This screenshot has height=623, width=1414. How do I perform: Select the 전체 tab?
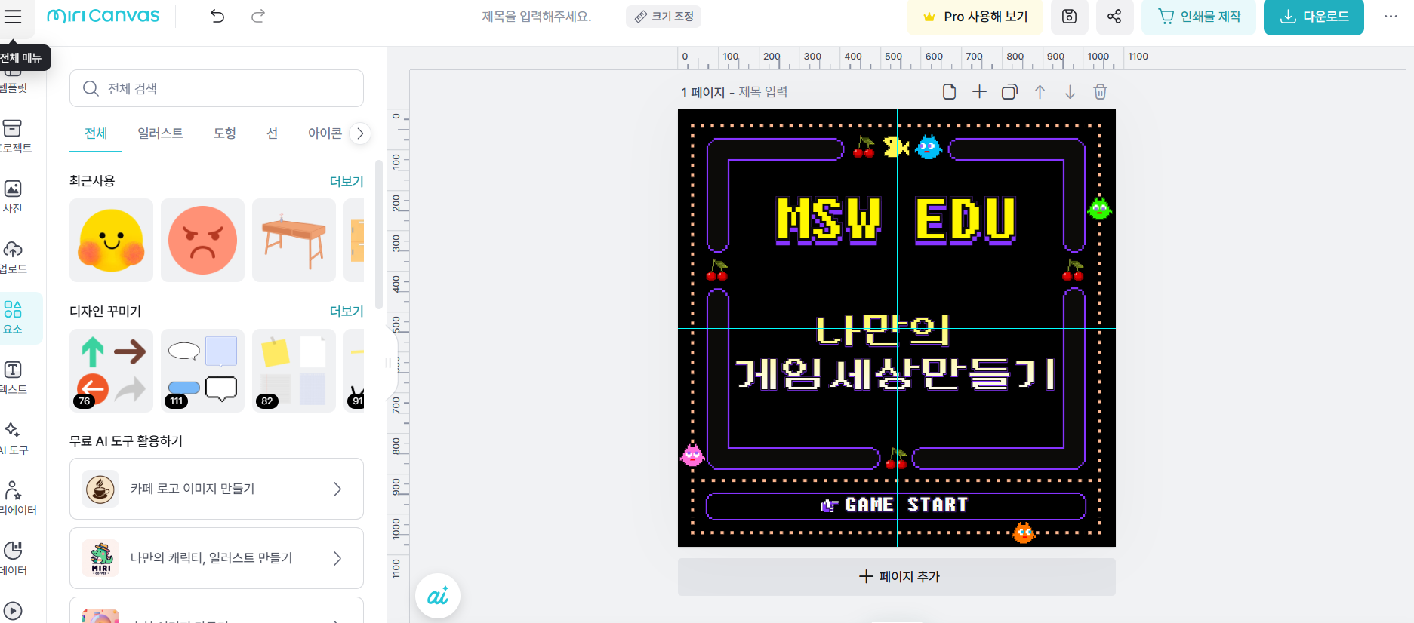pyautogui.click(x=96, y=133)
